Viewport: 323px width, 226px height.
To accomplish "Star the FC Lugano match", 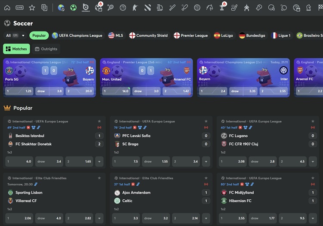I will (313, 122).
